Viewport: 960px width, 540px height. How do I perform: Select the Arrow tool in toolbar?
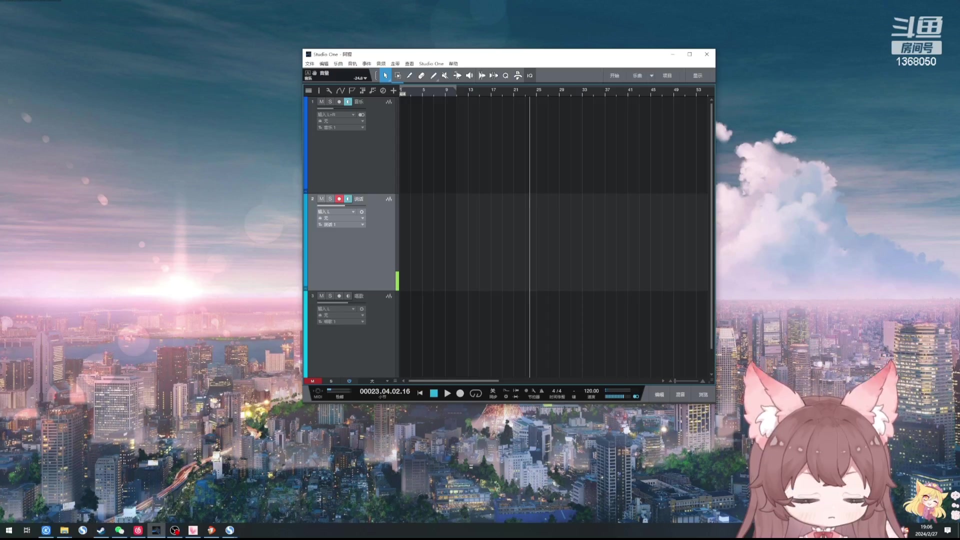point(385,75)
